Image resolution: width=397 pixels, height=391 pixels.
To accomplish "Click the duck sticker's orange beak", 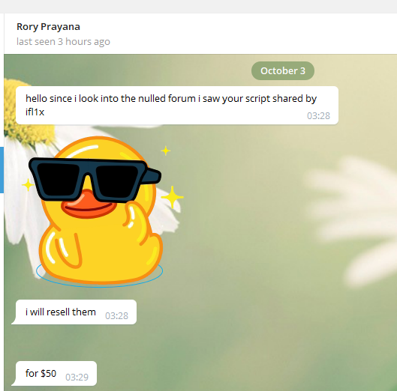I will 89,204.
